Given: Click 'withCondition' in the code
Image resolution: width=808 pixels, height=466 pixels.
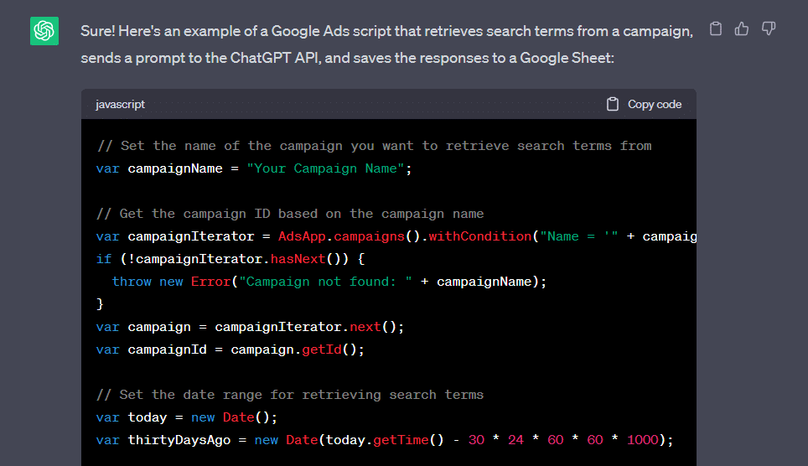Looking at the screenshot, I should pyautogui.click(x=479, y=236).
